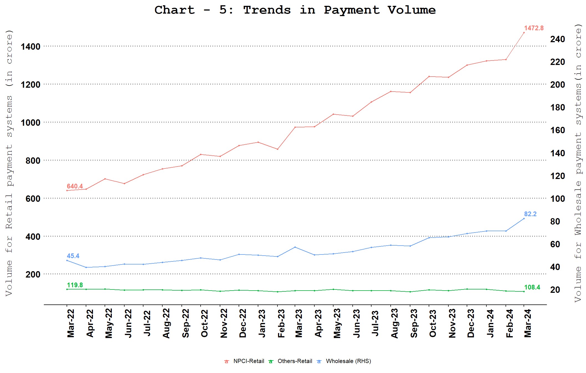Click the 80 right axis value
The width and height of the screenshot is (586, 373).
(x=555, y=221)
